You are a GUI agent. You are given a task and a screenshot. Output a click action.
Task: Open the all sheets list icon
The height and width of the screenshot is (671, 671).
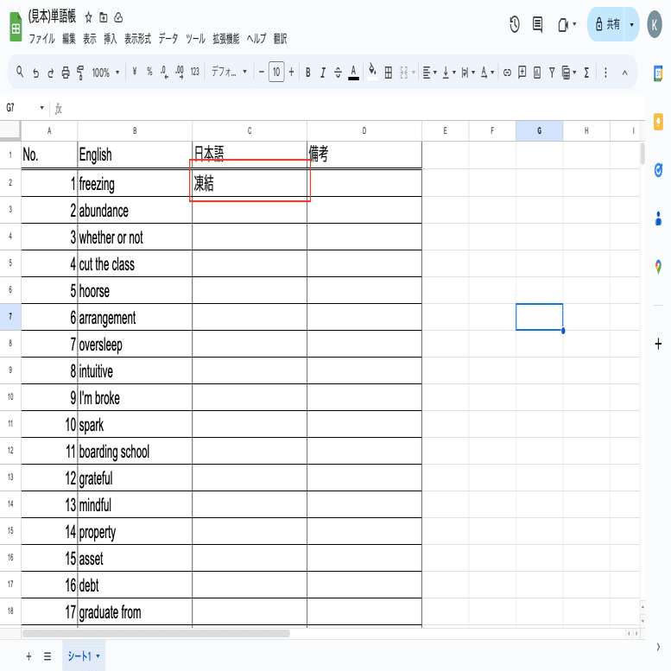47,656
